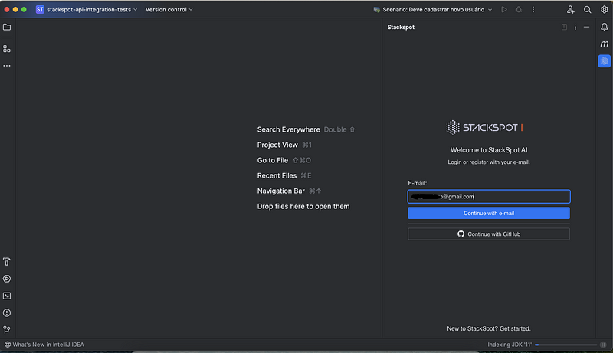The width and height of the screenshot is (613, 353).
Task: Click Project View hint text
Action: (277, 145)
